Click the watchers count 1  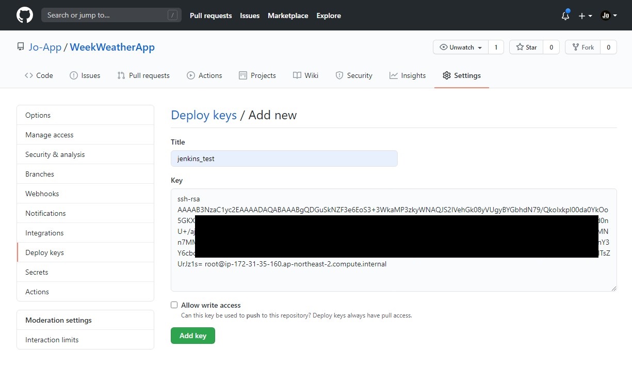496,47
